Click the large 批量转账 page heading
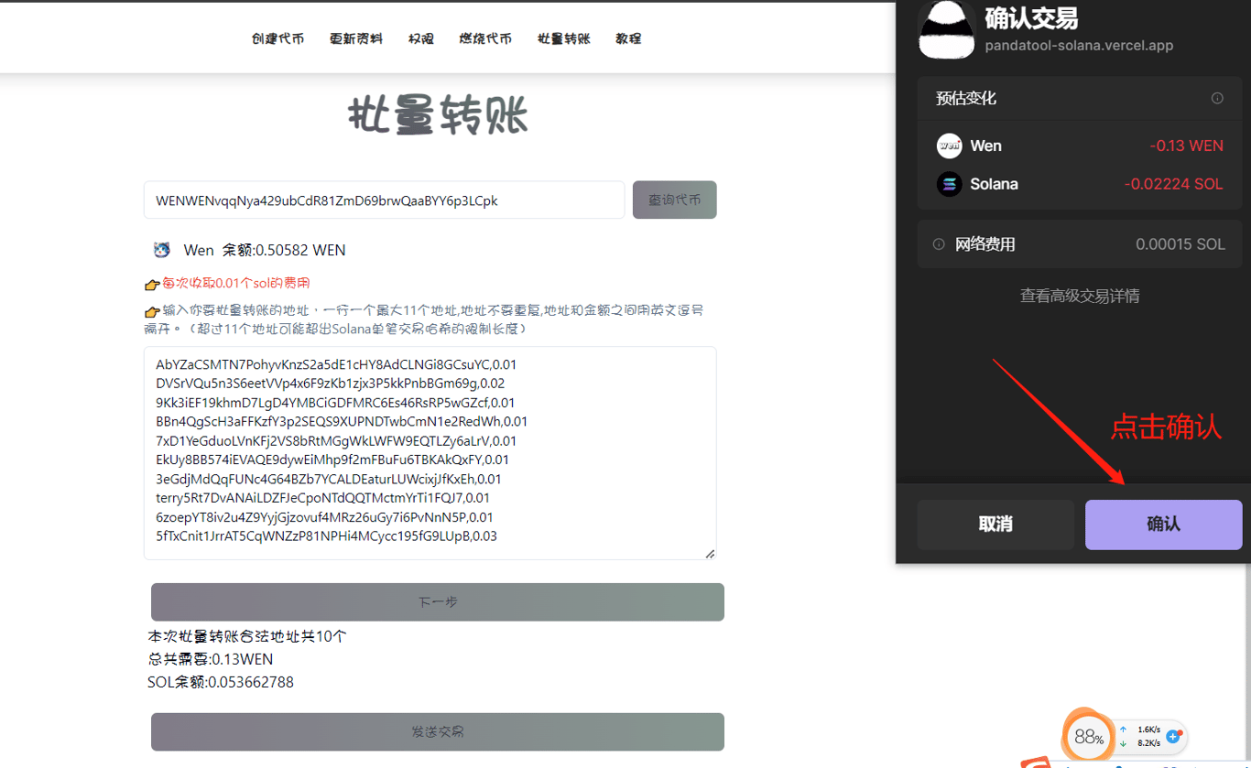This screenshot has width=1251, height=768. pos(438,116)
